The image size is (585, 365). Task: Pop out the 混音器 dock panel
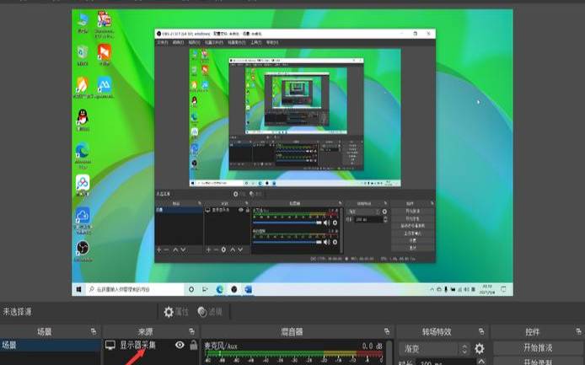[x=387, y=331]
